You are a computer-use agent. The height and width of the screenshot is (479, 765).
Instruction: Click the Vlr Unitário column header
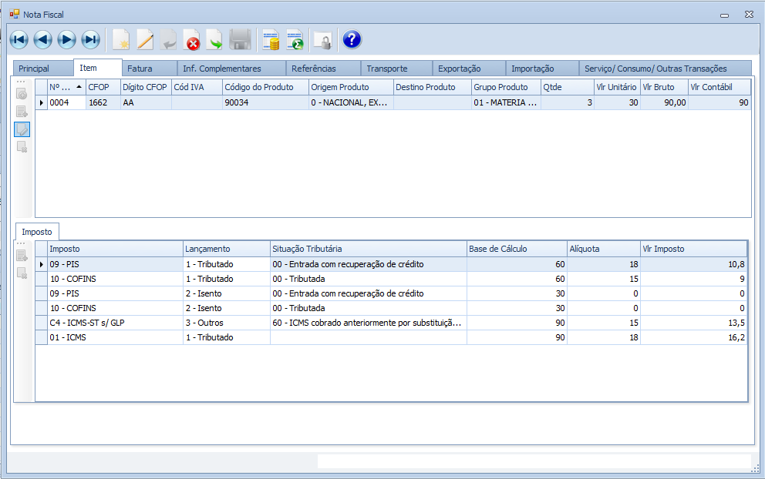[x=615, y=87]
